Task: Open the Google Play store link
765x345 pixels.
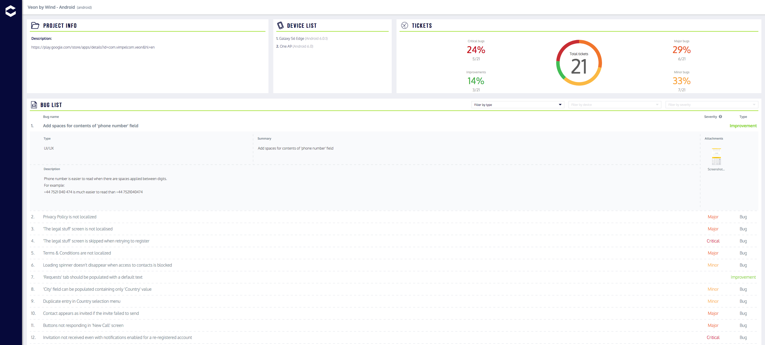Action: 93,47
